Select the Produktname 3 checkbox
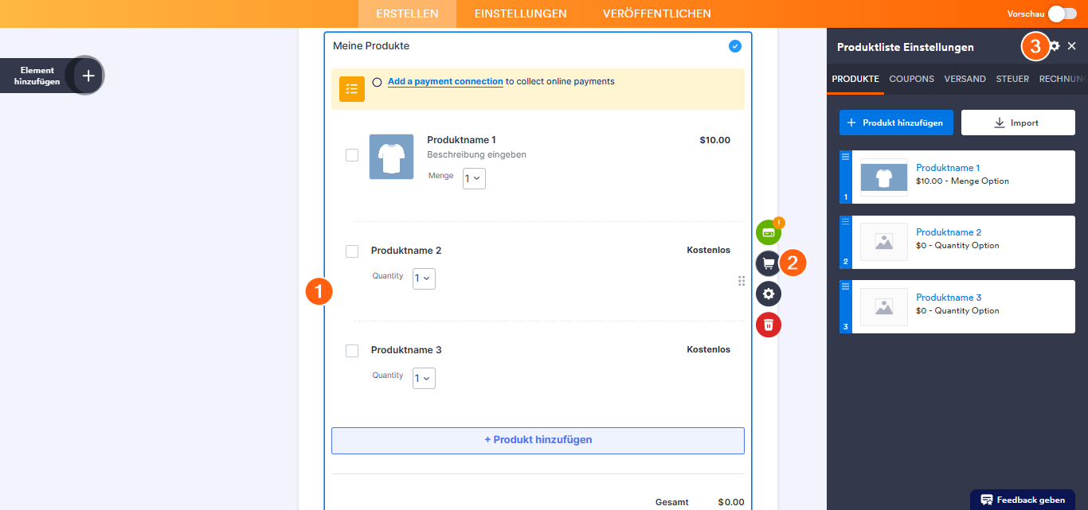The image size is (1088, 510). point(352,351)
